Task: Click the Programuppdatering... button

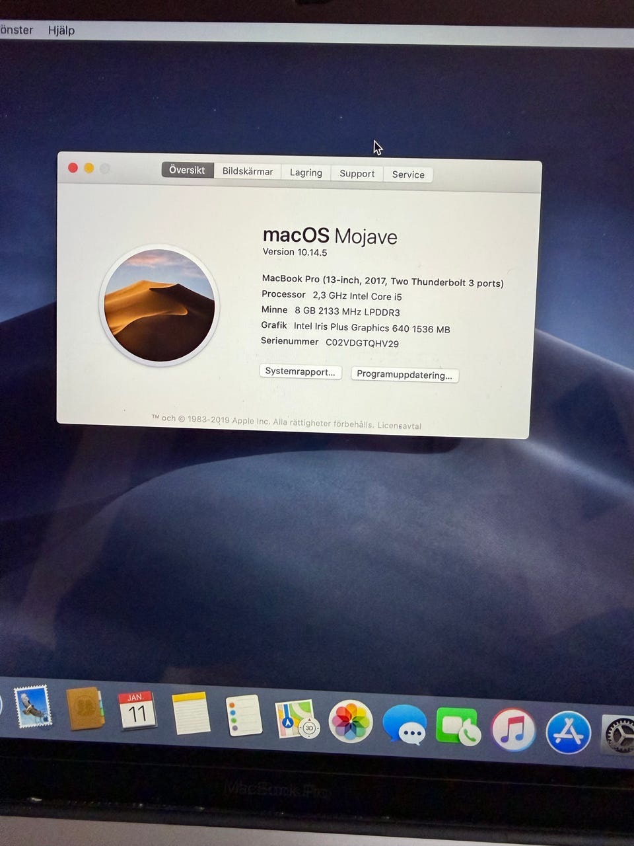Action: pos(405,375)
